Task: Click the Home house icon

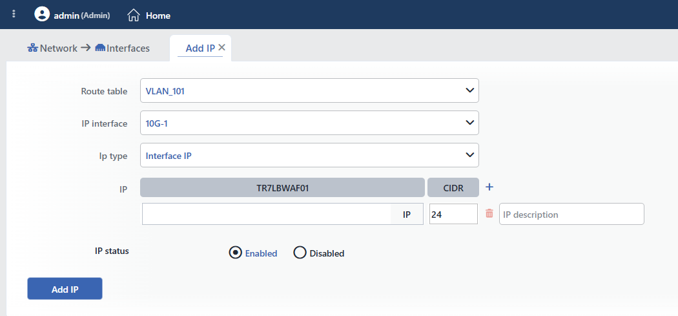Action: pos(134,16)
